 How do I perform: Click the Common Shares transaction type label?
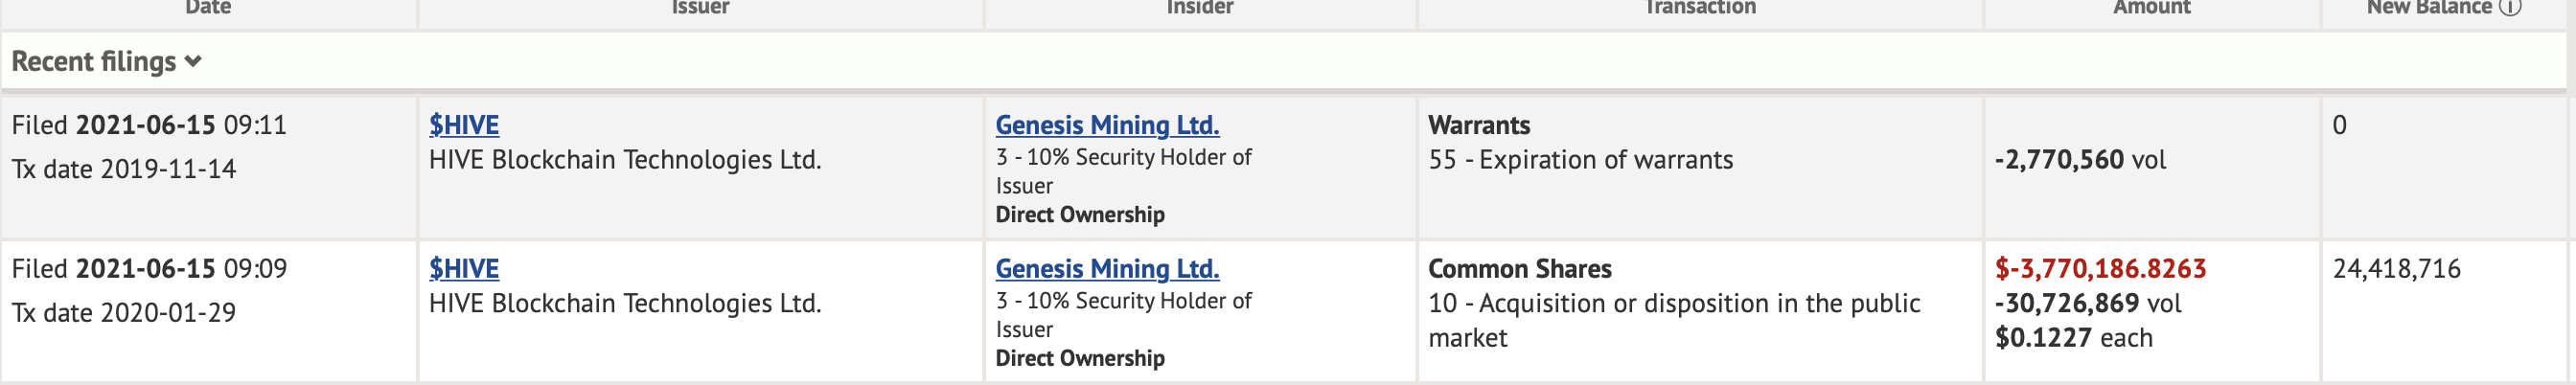tap(1519, 269)
